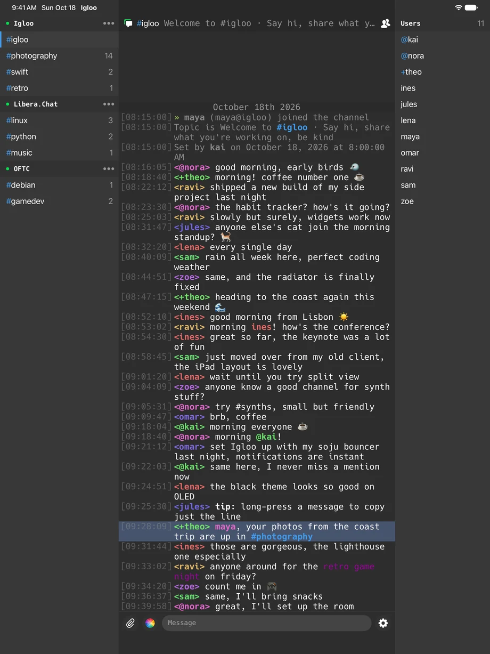Click the user count 11
Viewport: 490px width, 654px height.
coord(481,23)
